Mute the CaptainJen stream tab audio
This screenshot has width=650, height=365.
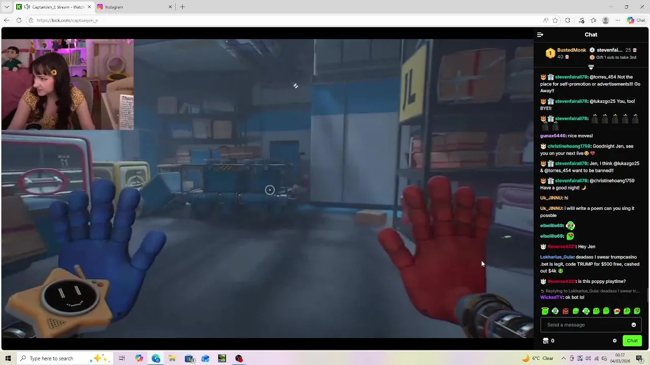27,7
